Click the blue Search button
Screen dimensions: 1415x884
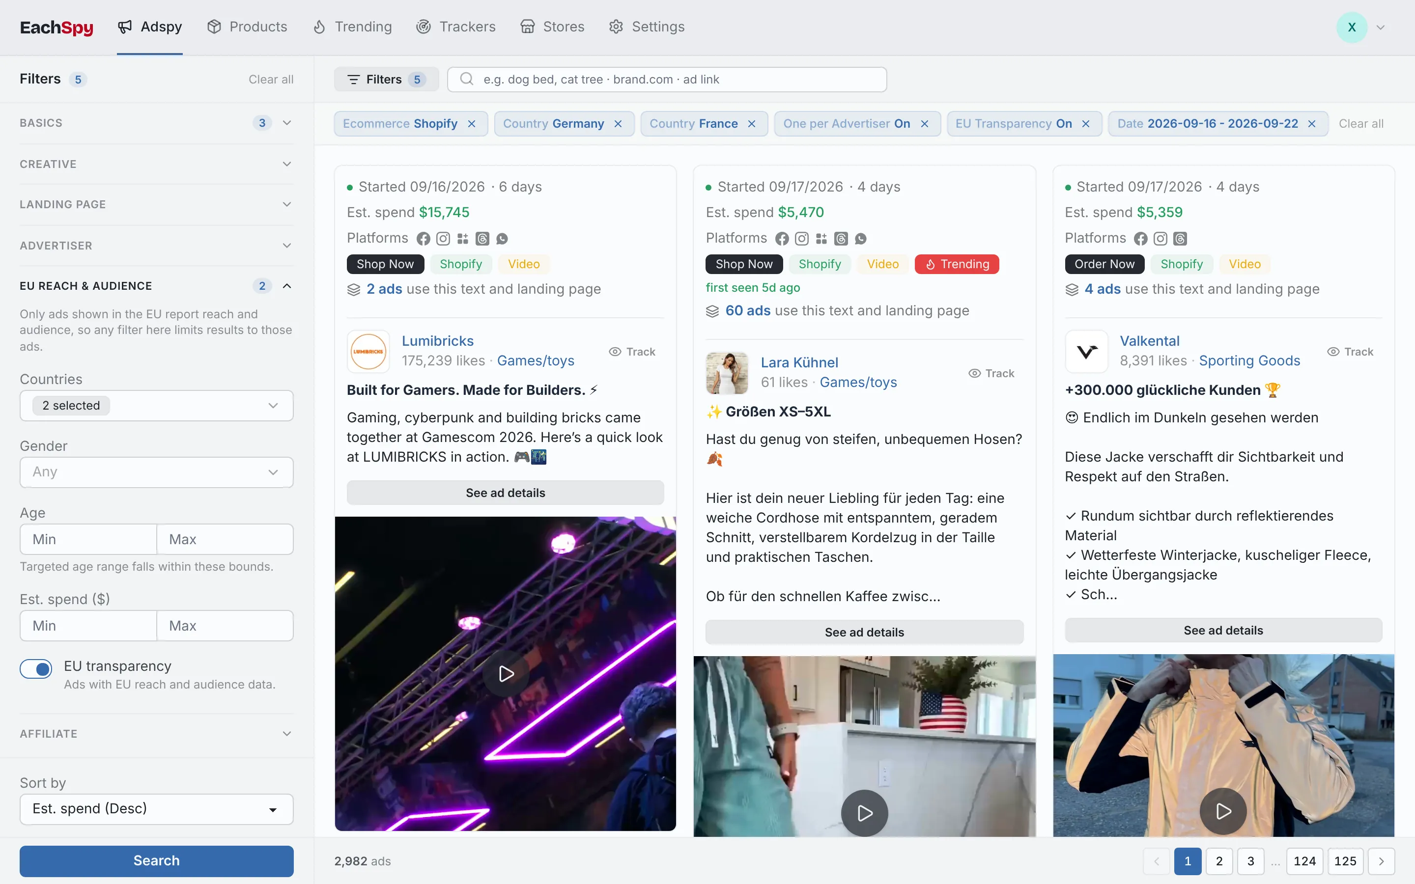pos(156,860)
